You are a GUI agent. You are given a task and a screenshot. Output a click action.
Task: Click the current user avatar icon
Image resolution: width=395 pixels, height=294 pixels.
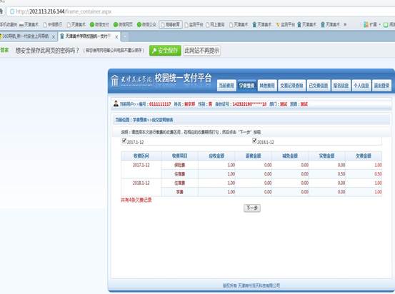point(116,103)
